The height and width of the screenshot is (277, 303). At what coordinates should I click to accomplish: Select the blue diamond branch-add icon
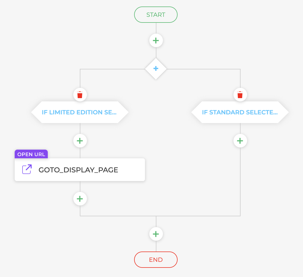[156, 69]
